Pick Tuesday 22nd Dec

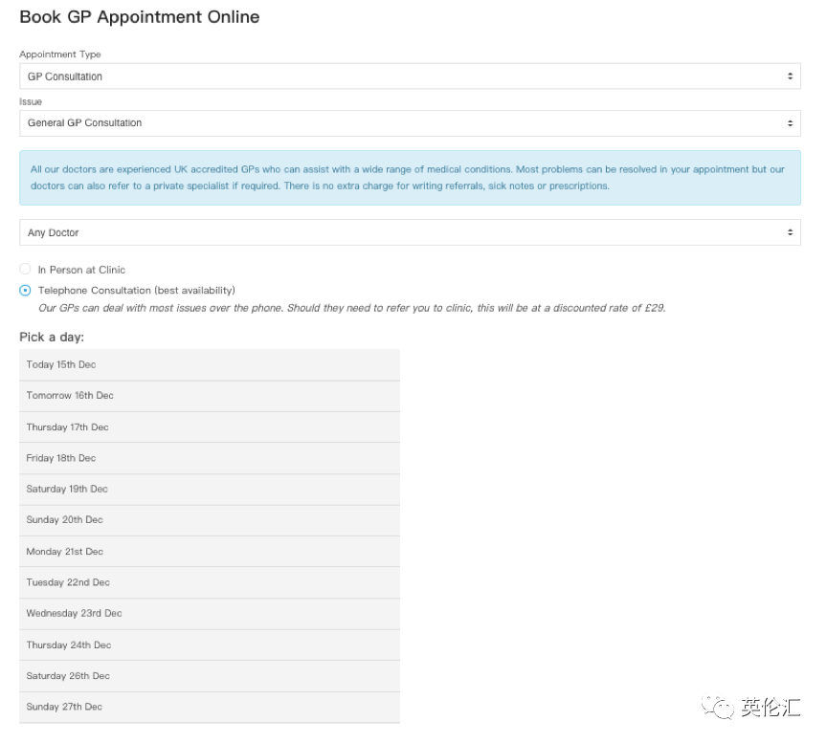coord(210,582)
